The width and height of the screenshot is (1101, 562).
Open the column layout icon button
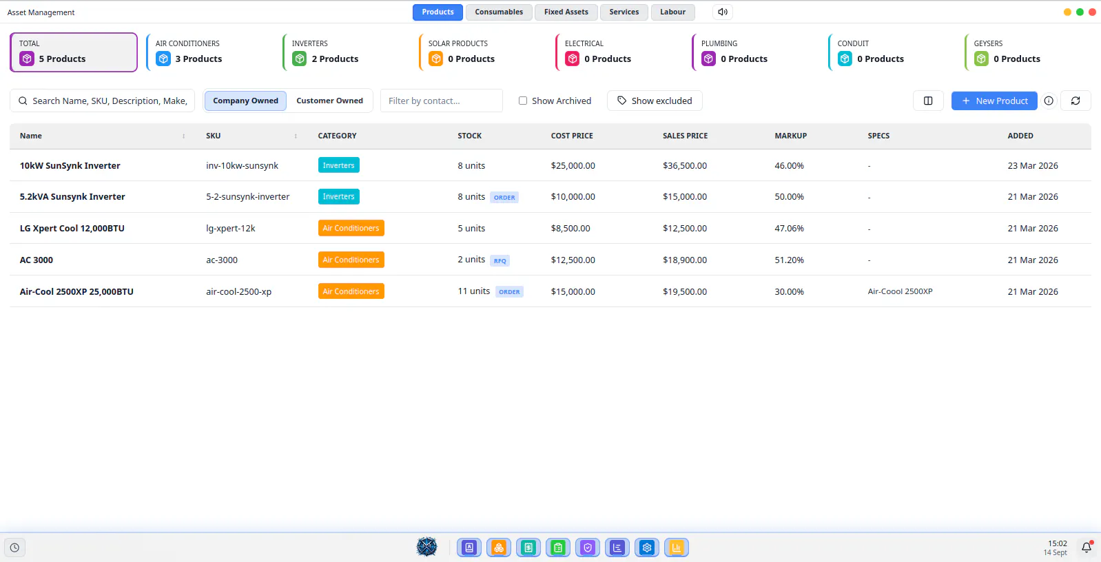pos(928,101)
